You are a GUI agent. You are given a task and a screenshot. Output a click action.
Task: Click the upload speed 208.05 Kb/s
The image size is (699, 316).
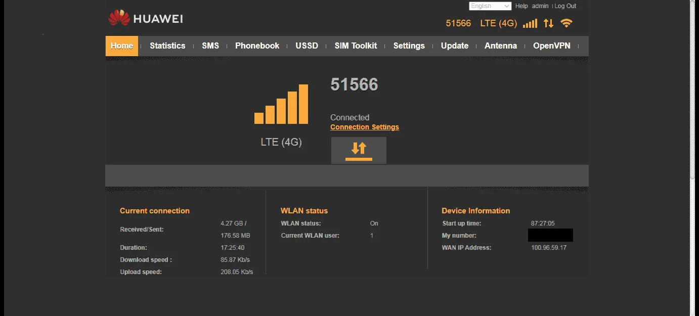tap(237, 272)
